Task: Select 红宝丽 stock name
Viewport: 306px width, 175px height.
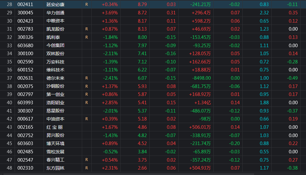Action: click(54, 127)
